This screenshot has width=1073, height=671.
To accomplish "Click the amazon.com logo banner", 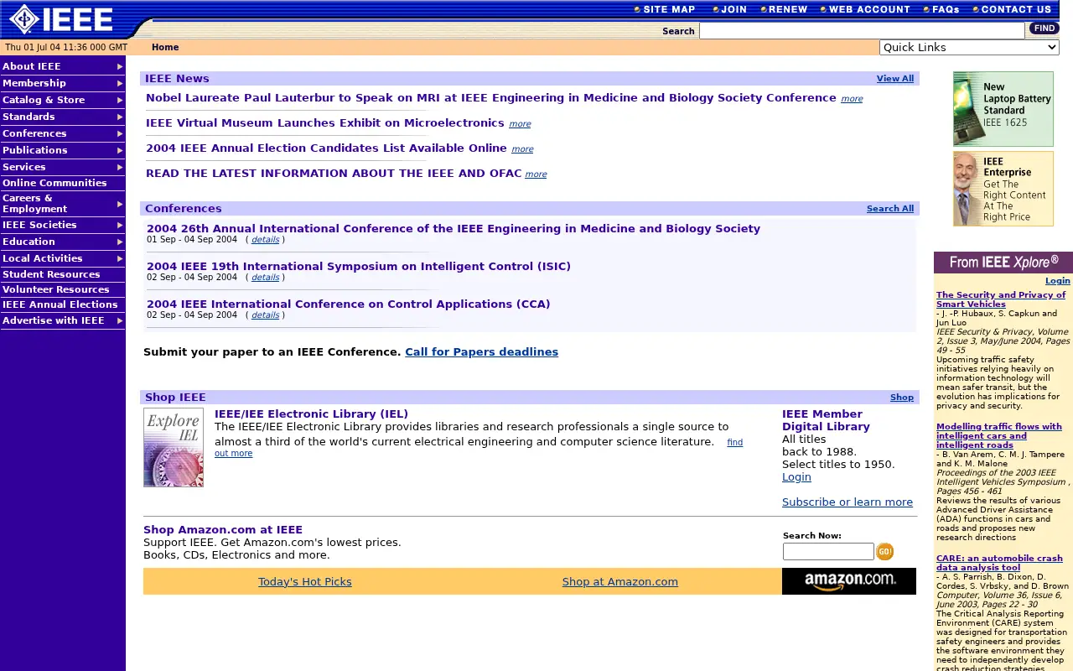I will point(849,581).
